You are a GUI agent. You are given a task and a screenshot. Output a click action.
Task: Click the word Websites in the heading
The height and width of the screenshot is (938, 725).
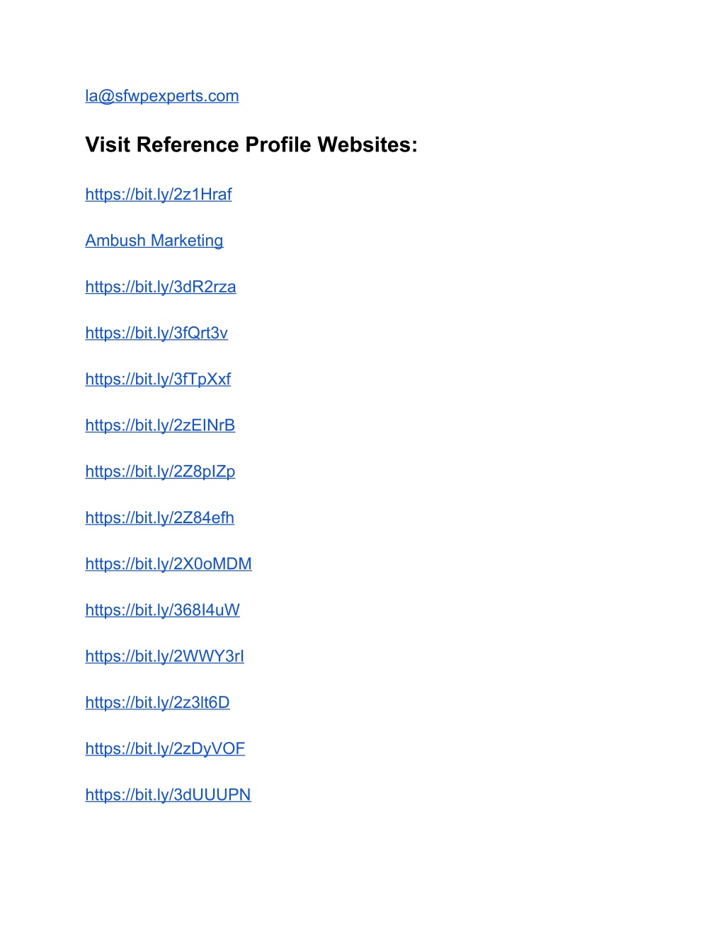click(x=367, y=145)
